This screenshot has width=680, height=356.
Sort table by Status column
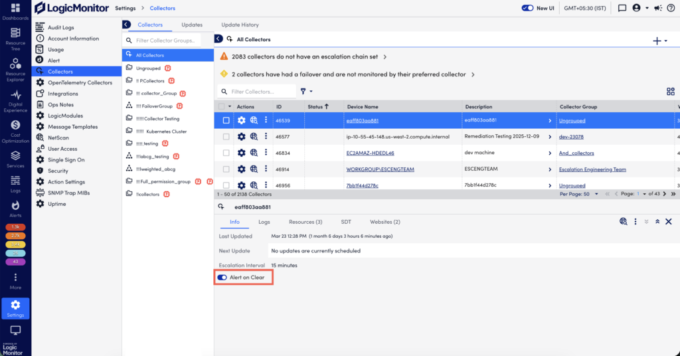coord(318,107)
